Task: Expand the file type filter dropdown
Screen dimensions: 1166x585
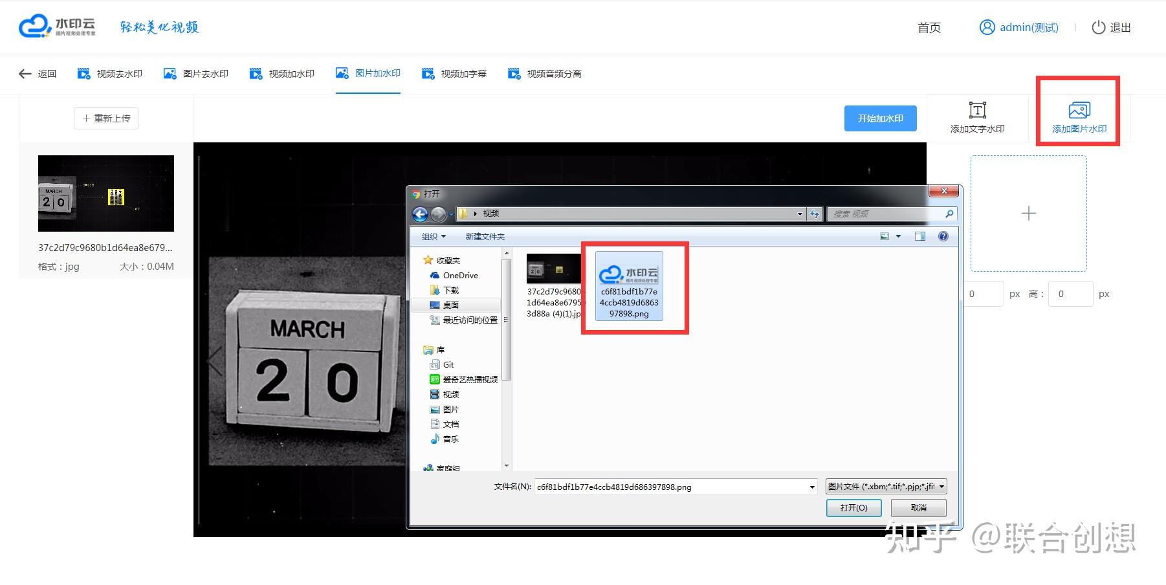Action: point(886,487)
